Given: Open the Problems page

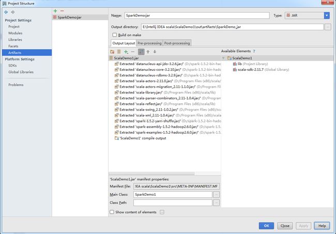Looking at the screenshot, I should 16,85.
